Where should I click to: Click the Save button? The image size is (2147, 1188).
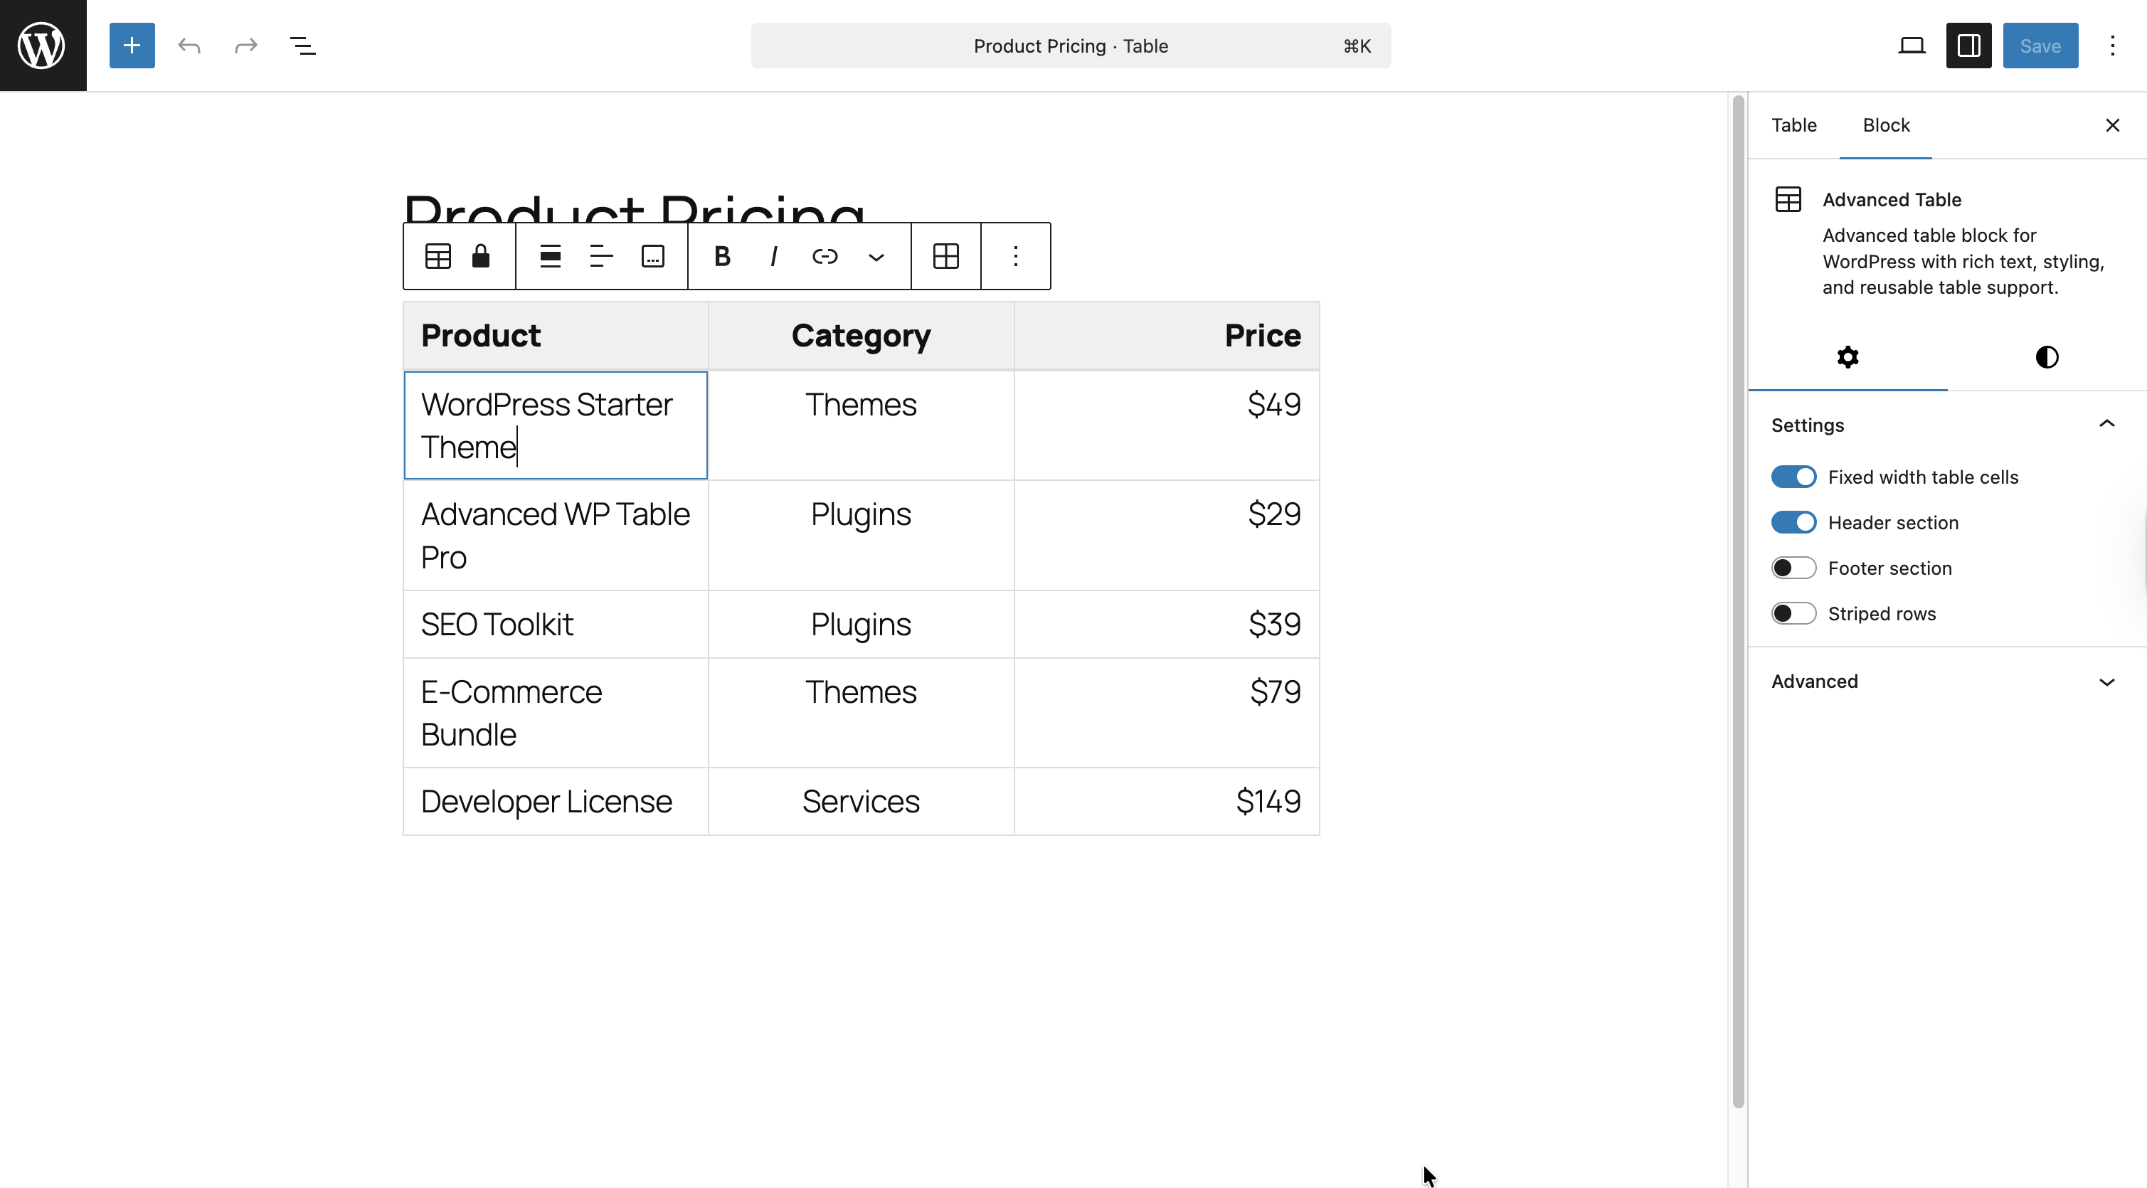pos(2040,45)
